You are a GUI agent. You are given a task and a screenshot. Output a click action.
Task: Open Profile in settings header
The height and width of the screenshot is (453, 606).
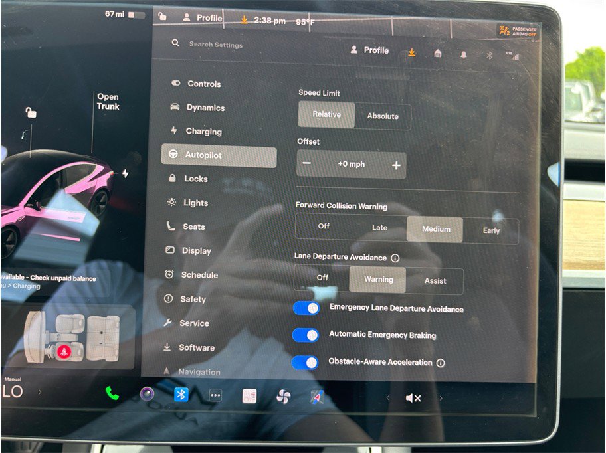pyautogui.click(x=369, y=50)
